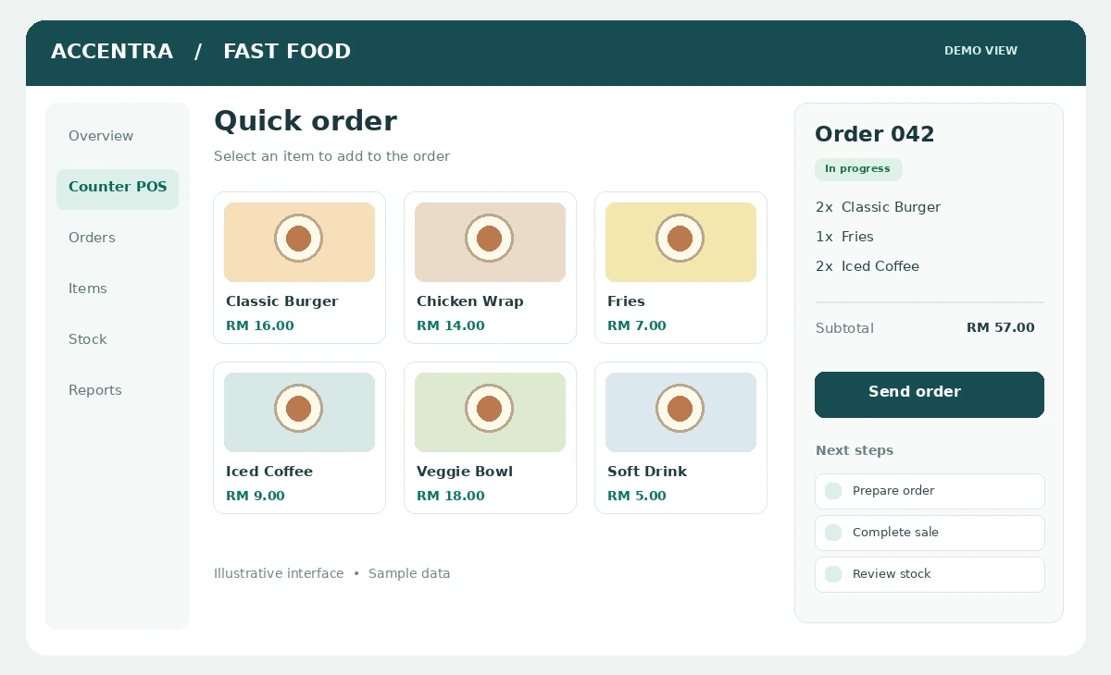Click the RM 18.00 price
Viewport: 1111px width, 675px height.
coord(451,496)
